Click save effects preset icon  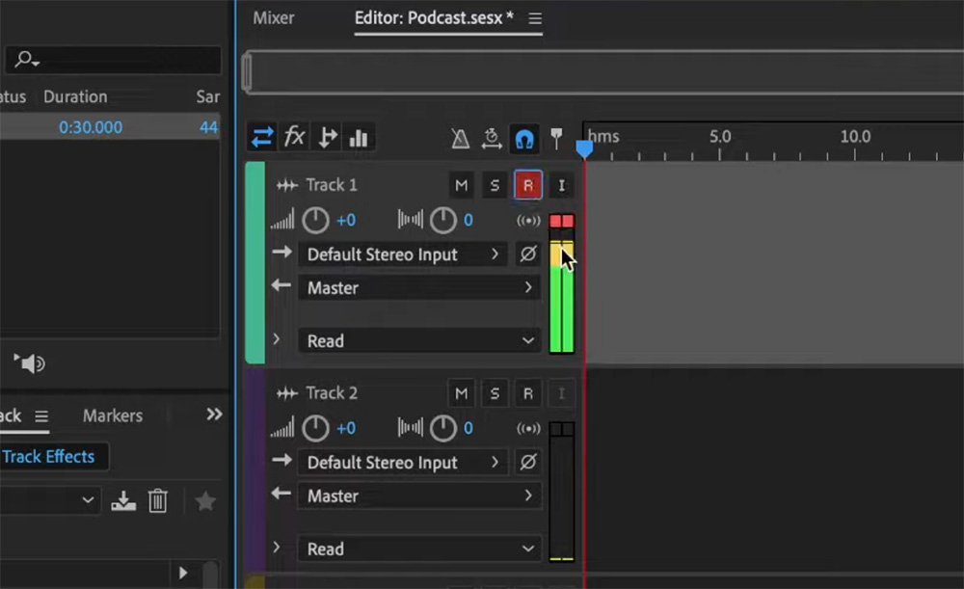click(x=123, y=501)
